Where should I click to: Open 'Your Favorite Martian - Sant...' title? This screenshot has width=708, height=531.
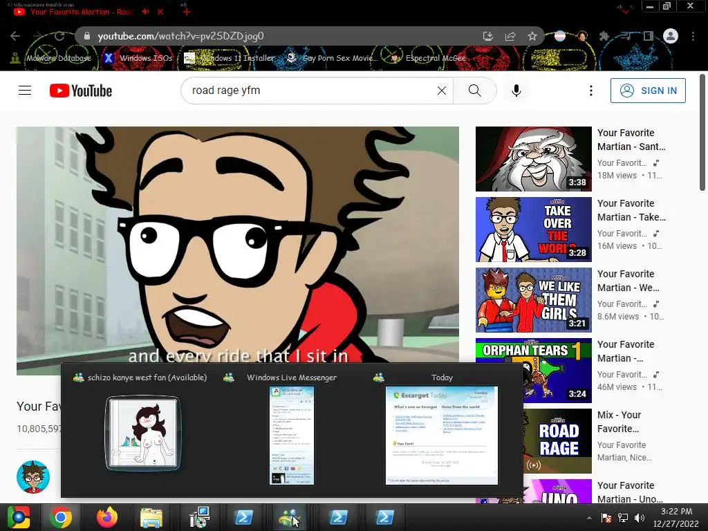631,140
